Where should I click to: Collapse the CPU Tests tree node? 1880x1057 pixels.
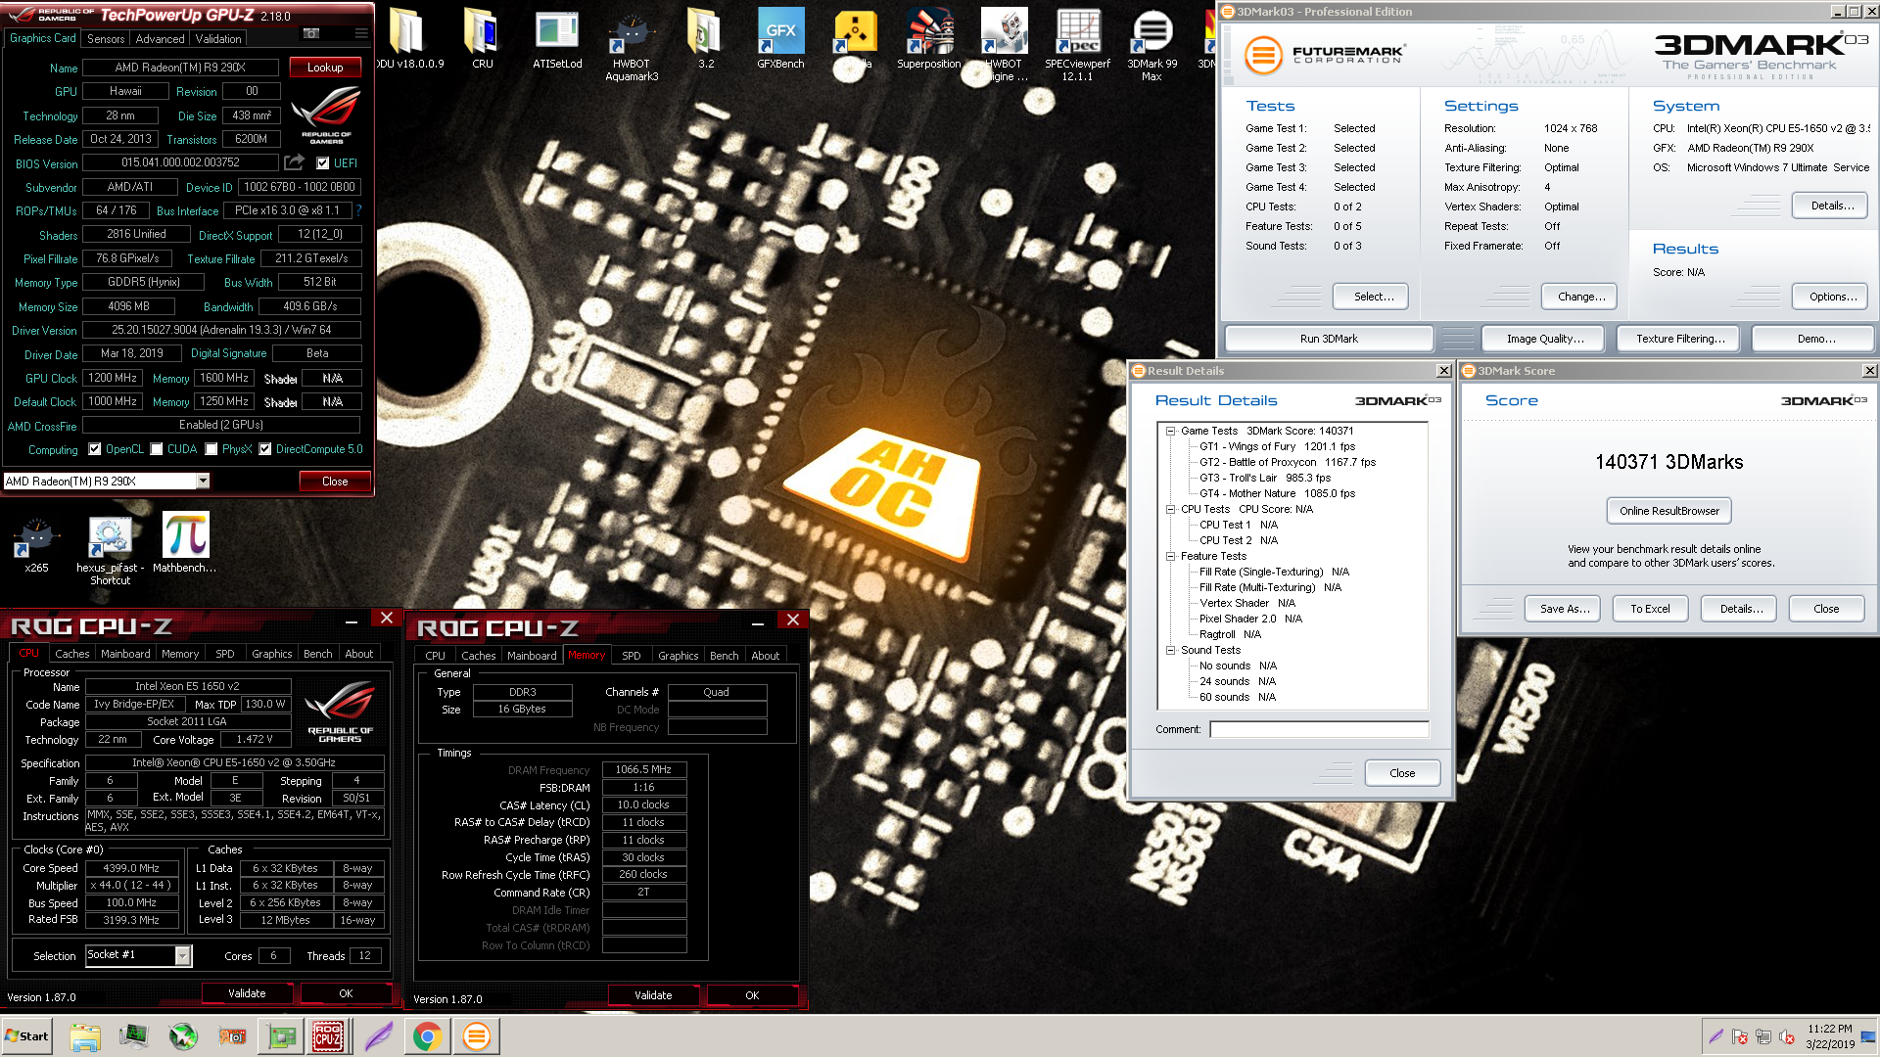[1170, 509]
